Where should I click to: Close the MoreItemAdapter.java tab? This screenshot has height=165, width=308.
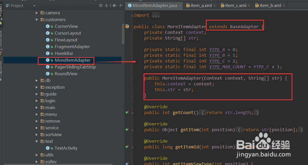point(180,6)
